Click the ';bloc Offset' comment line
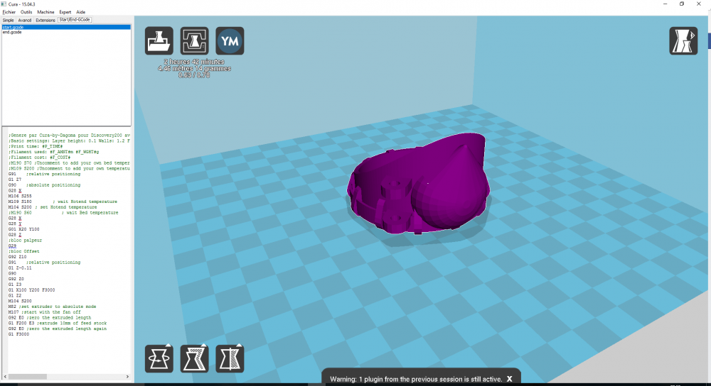The height and width of the screenshot is (386, 711). pyautogui.click(x=23, y=251)
